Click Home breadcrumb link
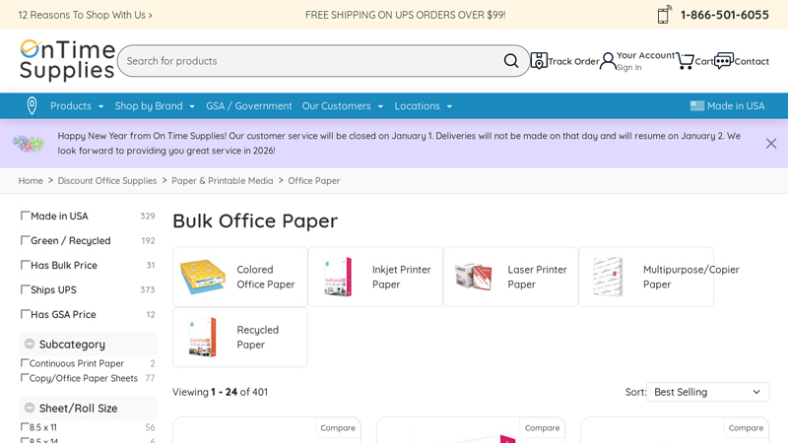 [31, 181]
